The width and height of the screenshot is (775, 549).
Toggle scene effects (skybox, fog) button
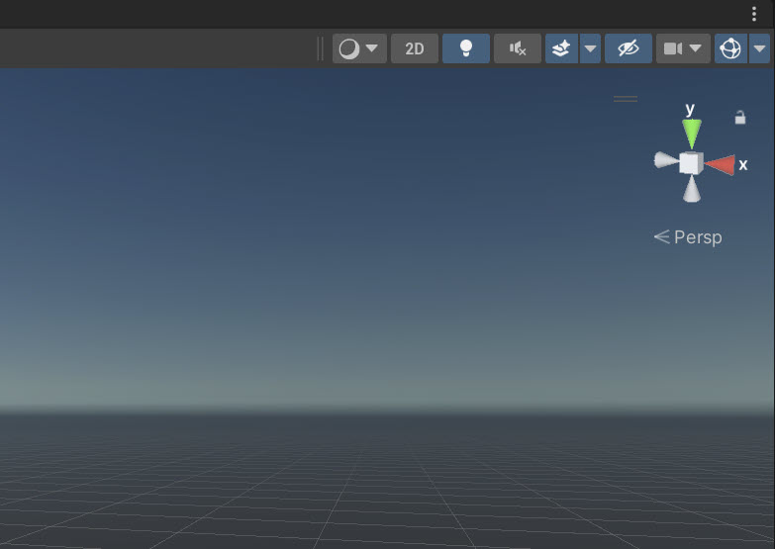561,48
